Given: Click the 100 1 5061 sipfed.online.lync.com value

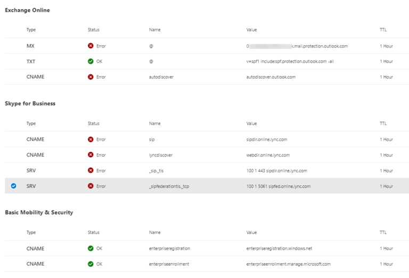Looking at the screenshot, I should pyautogui.click(x=279, y=186).
